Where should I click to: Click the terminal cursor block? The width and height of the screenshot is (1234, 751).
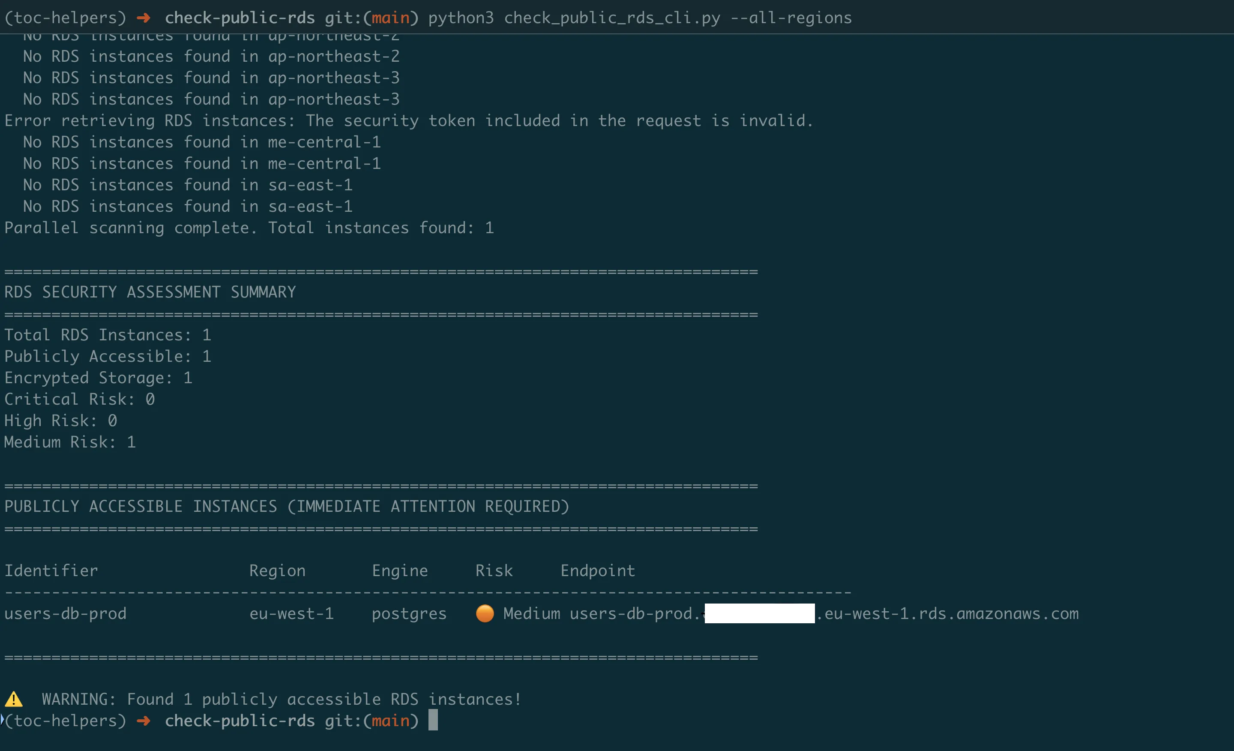click(x=433, y=721)
